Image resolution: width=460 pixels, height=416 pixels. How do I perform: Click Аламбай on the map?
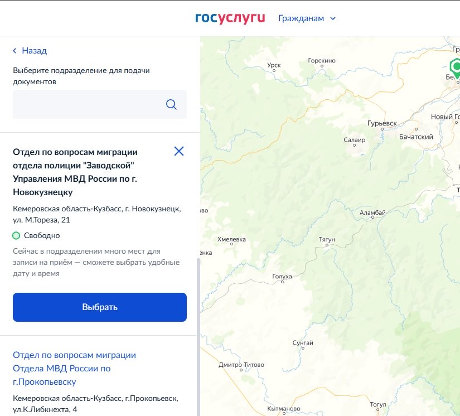(x=372, y=212)
